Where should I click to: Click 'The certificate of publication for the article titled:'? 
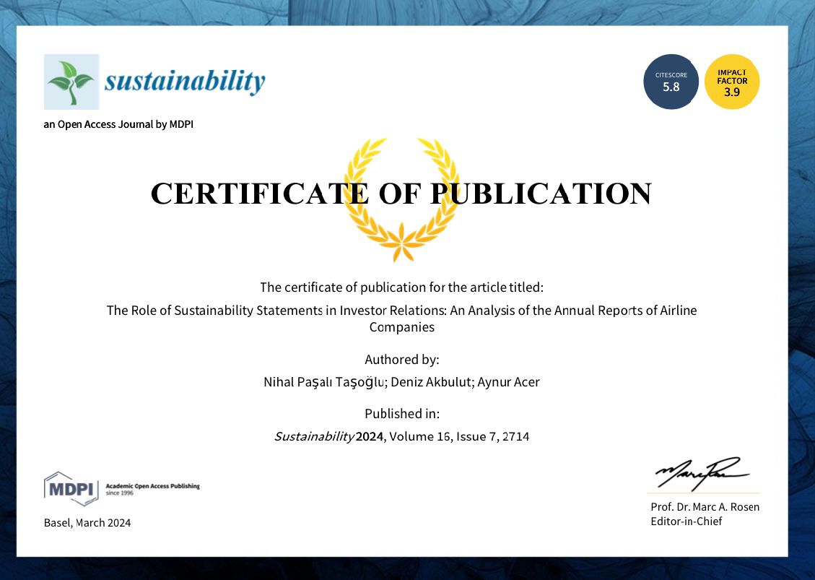coord(401,287)
